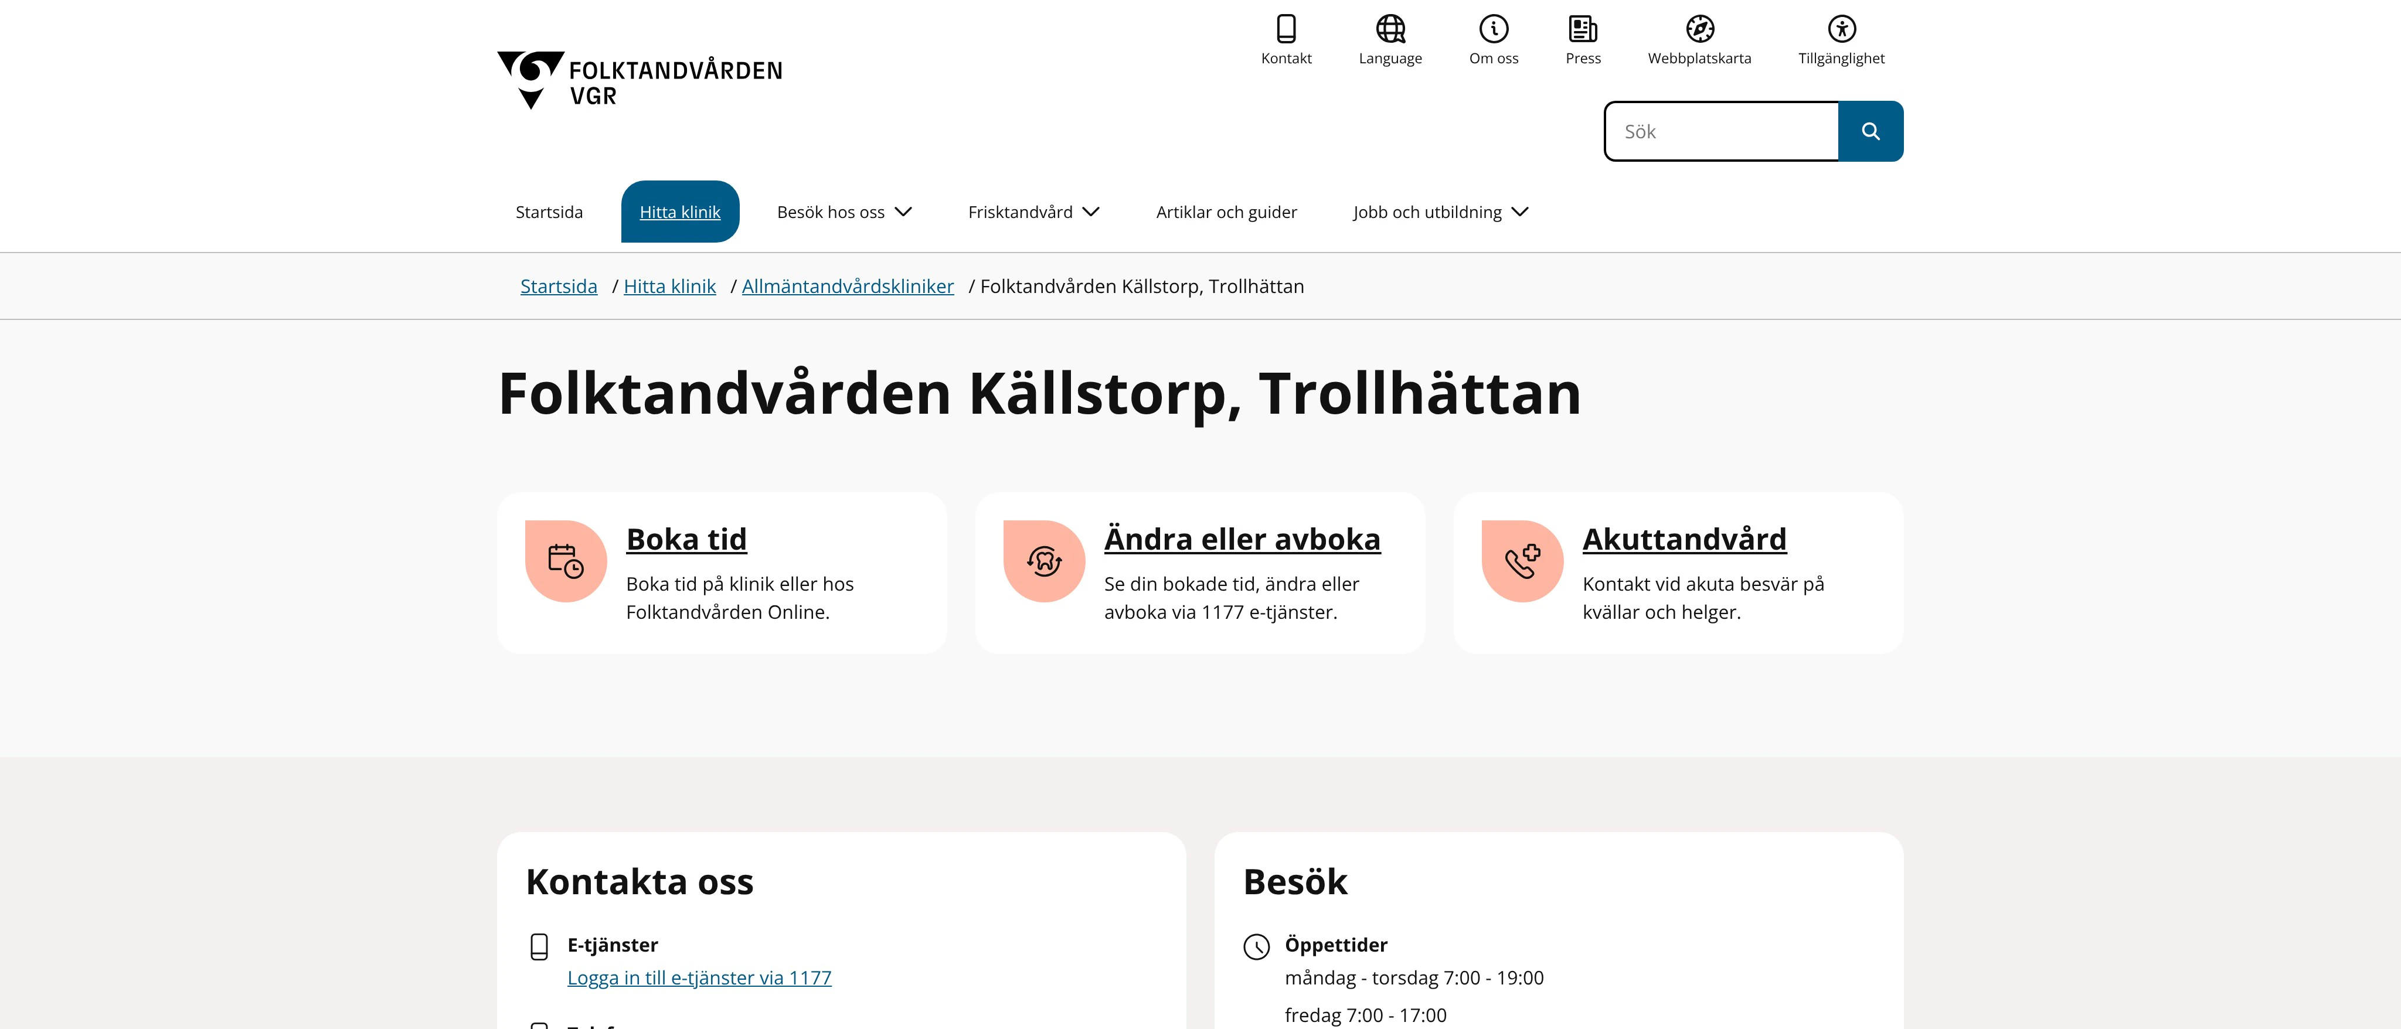Viewport: 2401px width, 1029px height.
Task: Open the Press newspaper icon
Action: [x=1583, y=29]
